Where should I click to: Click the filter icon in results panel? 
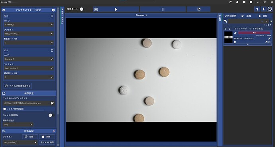click(x=225, y=21)
